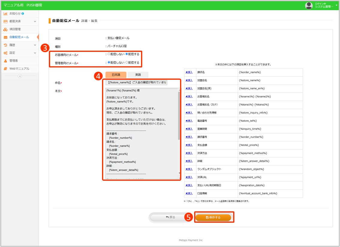Viewport: 340px width, 247px height.
Task: Select 配信する for お客様向けメール
Action: 127,54
